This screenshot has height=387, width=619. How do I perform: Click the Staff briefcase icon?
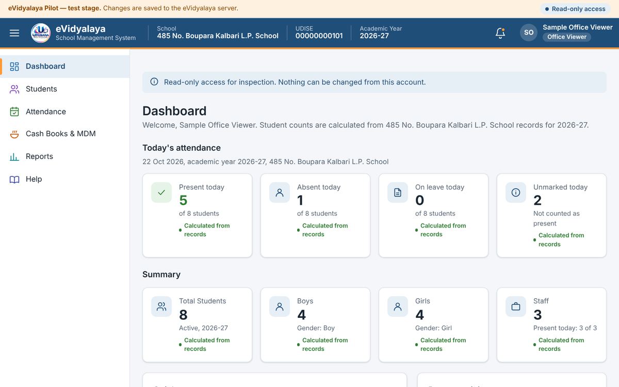pyautogui.click(x=516, y=307)
